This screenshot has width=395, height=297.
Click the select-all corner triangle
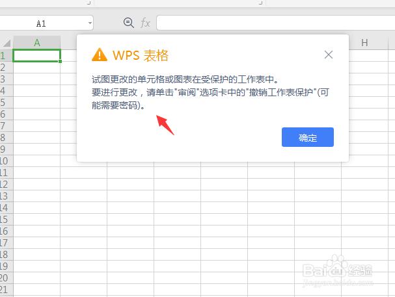7,43
